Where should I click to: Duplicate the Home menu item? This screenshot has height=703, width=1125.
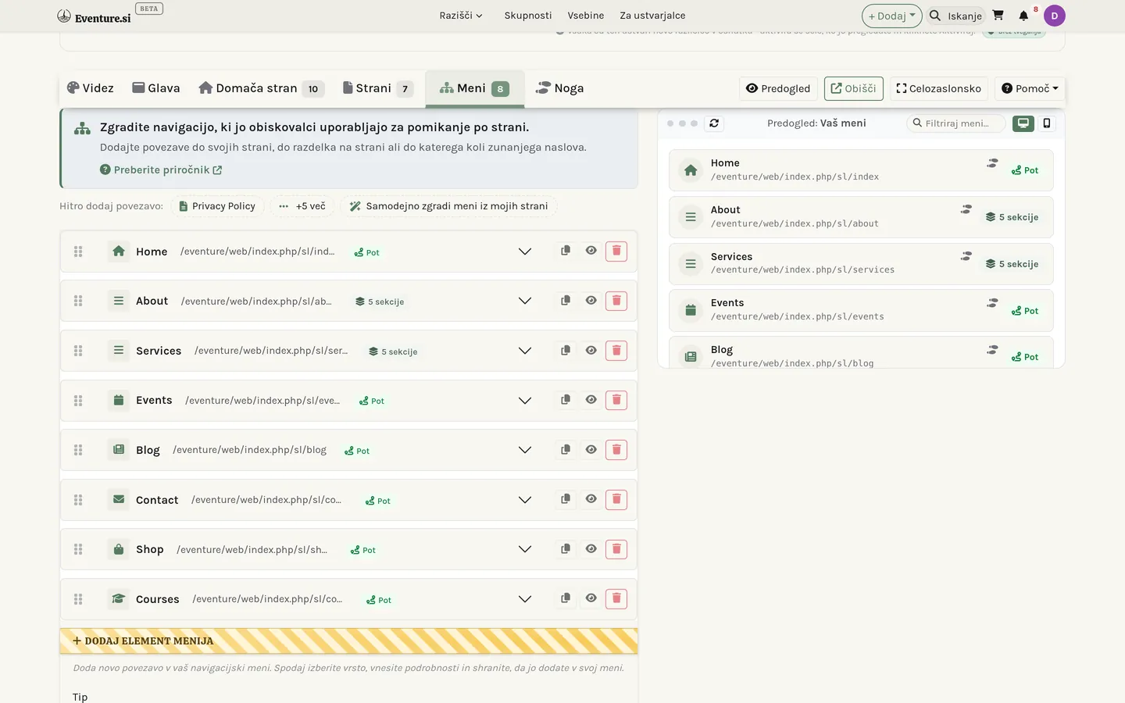(x=566, y=251)
